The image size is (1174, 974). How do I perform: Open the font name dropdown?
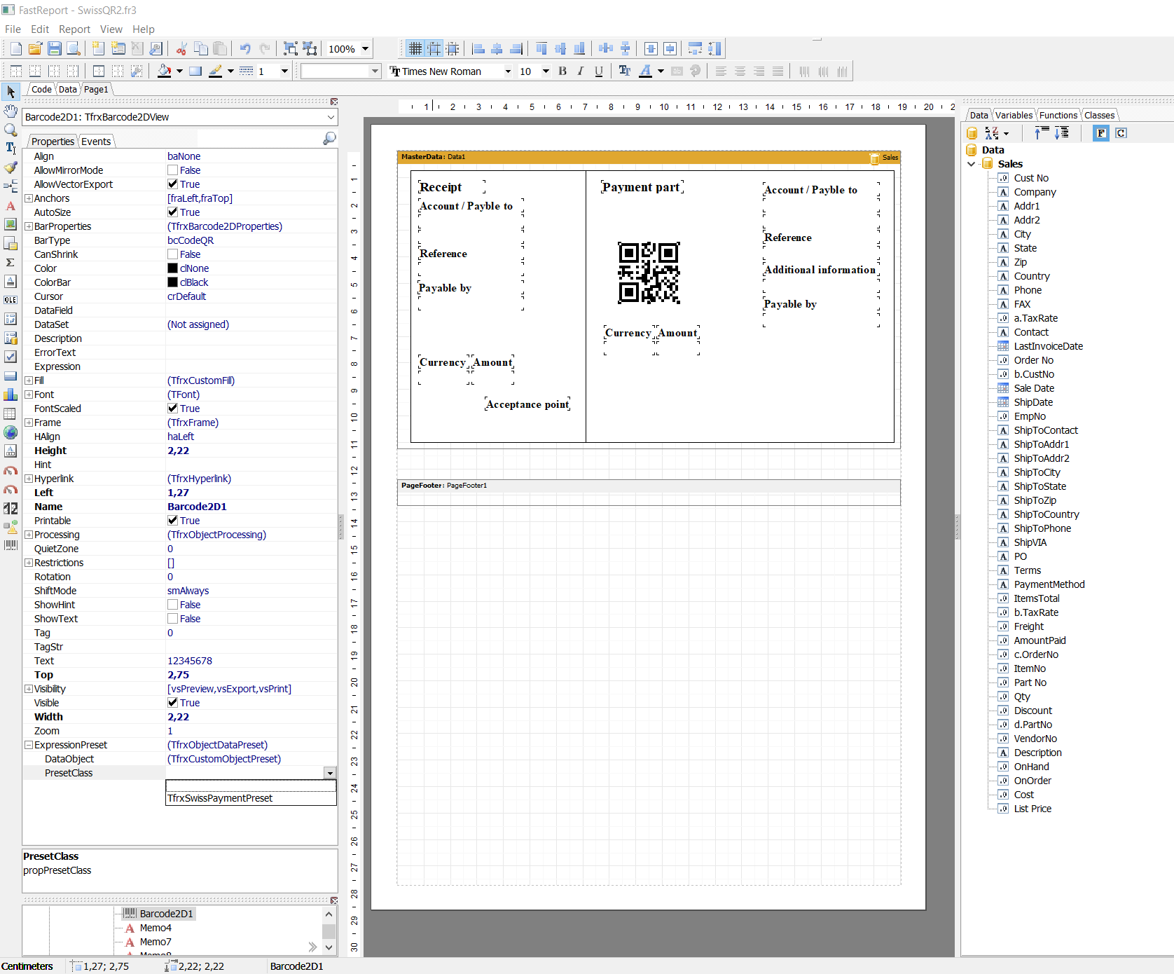(508, 71)
